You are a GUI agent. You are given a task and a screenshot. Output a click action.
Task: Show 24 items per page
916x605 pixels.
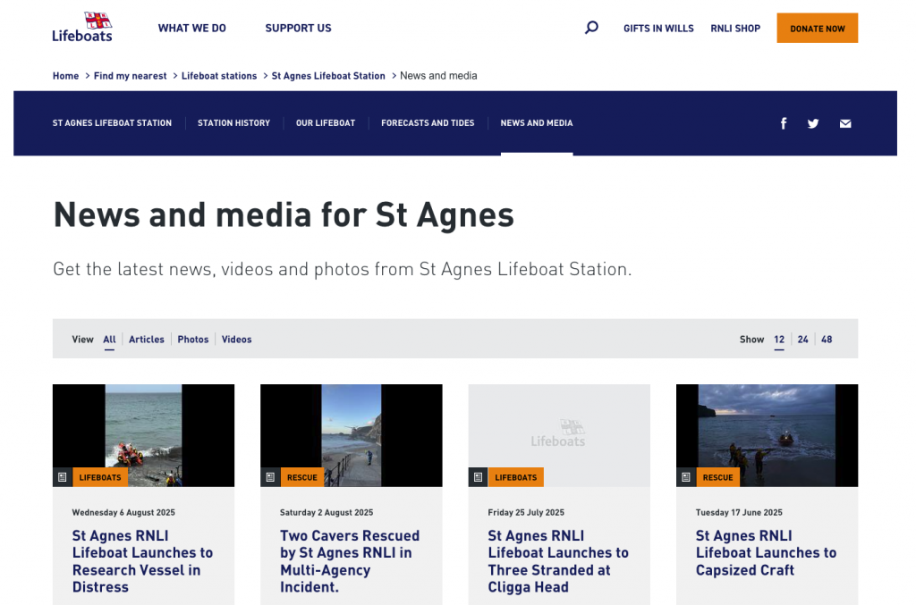point(803,340)
